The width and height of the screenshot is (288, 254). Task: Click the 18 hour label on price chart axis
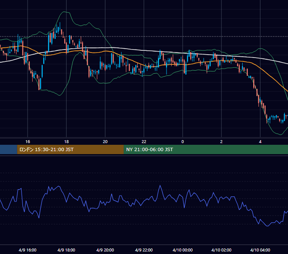point(66,142)
